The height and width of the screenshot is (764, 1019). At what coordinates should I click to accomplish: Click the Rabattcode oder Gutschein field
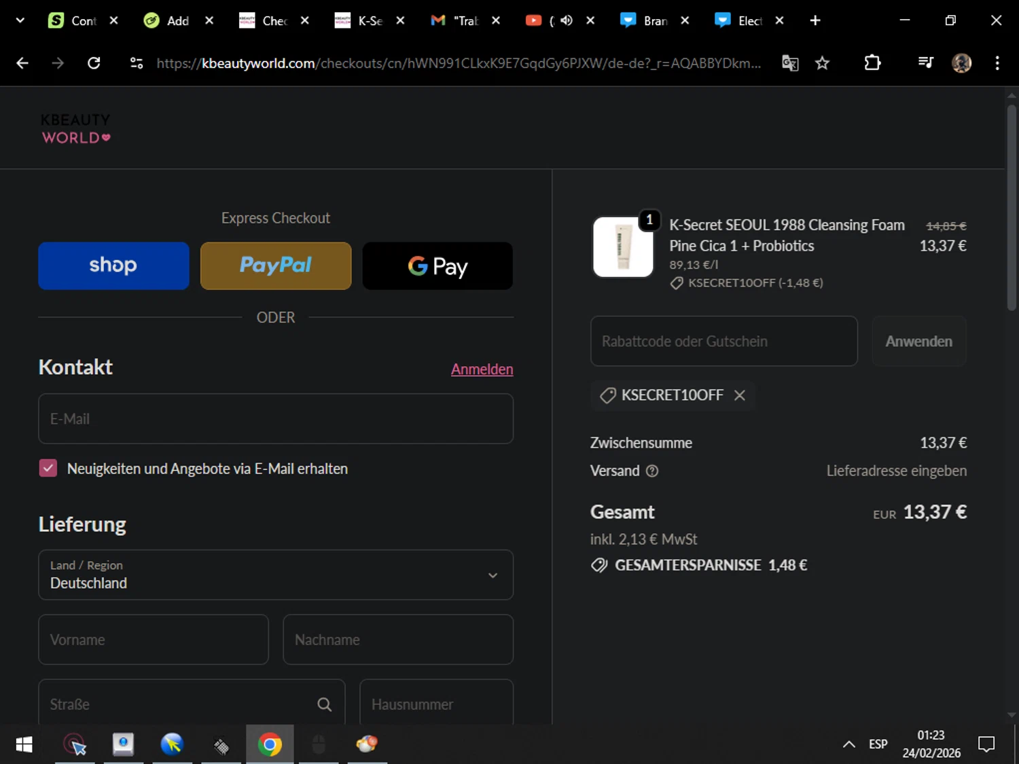[x=724, y=341]
